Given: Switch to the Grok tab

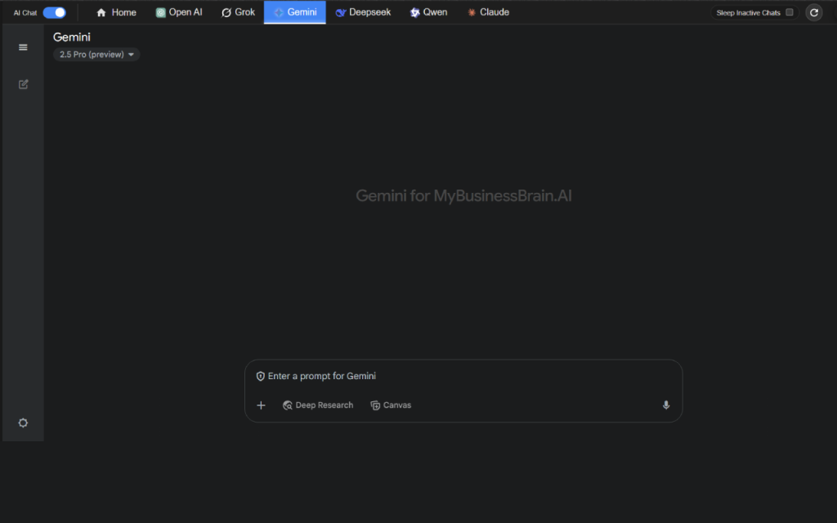Looking at the screenshot, I should click(238, 12).
